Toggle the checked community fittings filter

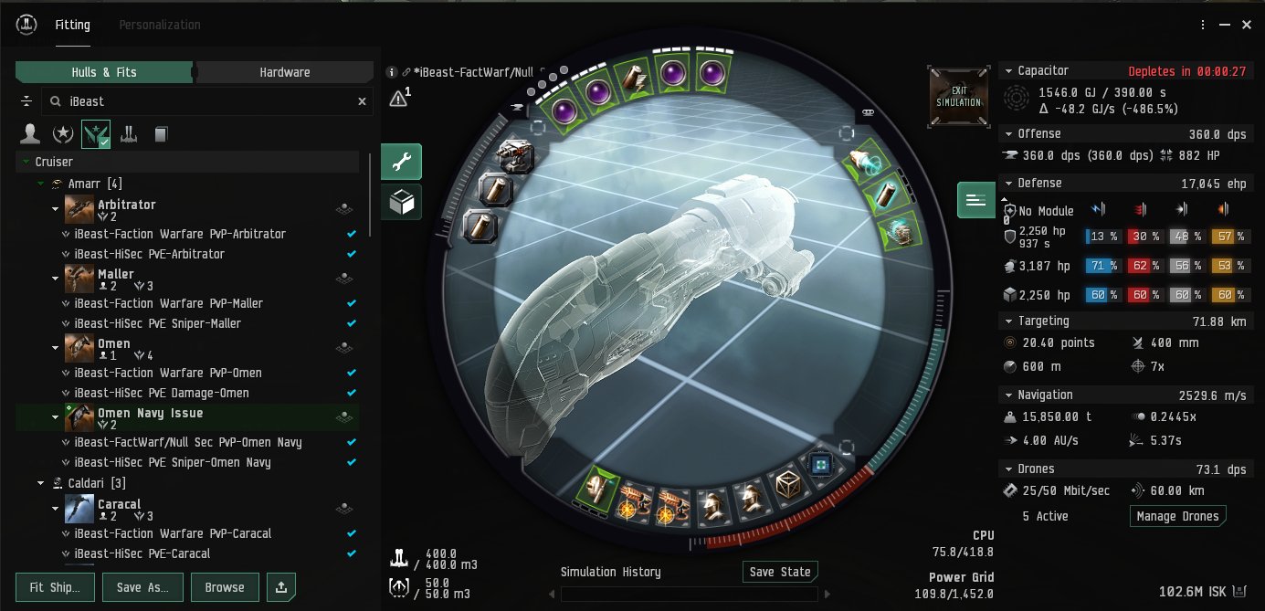(x=96, y=134)
